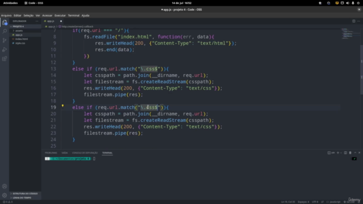This screenshot has width=363, height=204.
Task: Switch to the SAÍDA panel tab
Action: [x=65, y=152]
